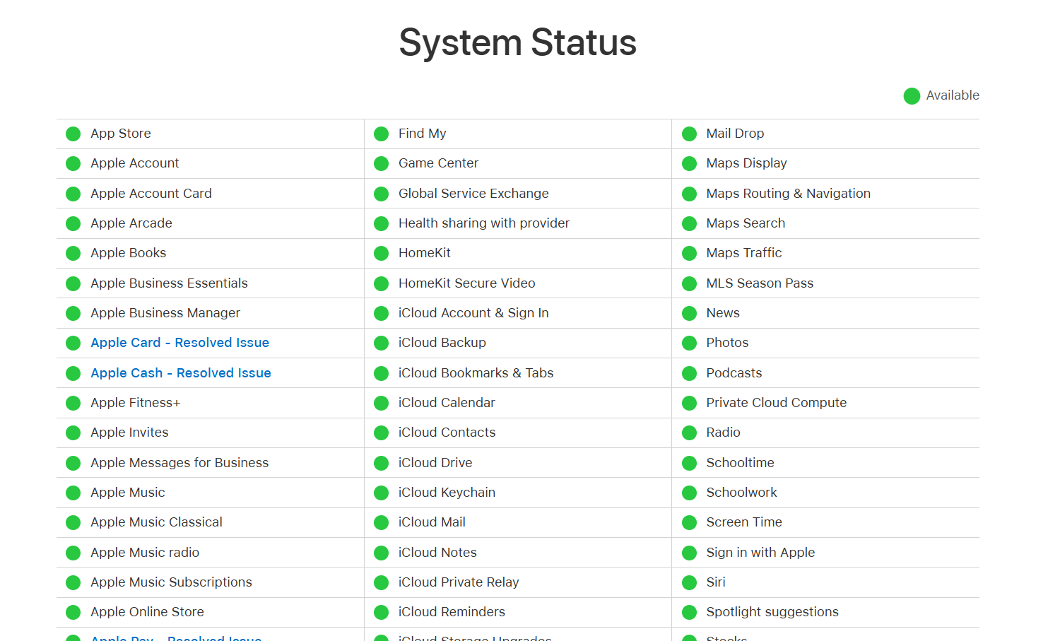Image resolution: width=1060 pixels, height=641 pixels.
Task: Select the Private Cloud Compute entry
Action: 777,403
